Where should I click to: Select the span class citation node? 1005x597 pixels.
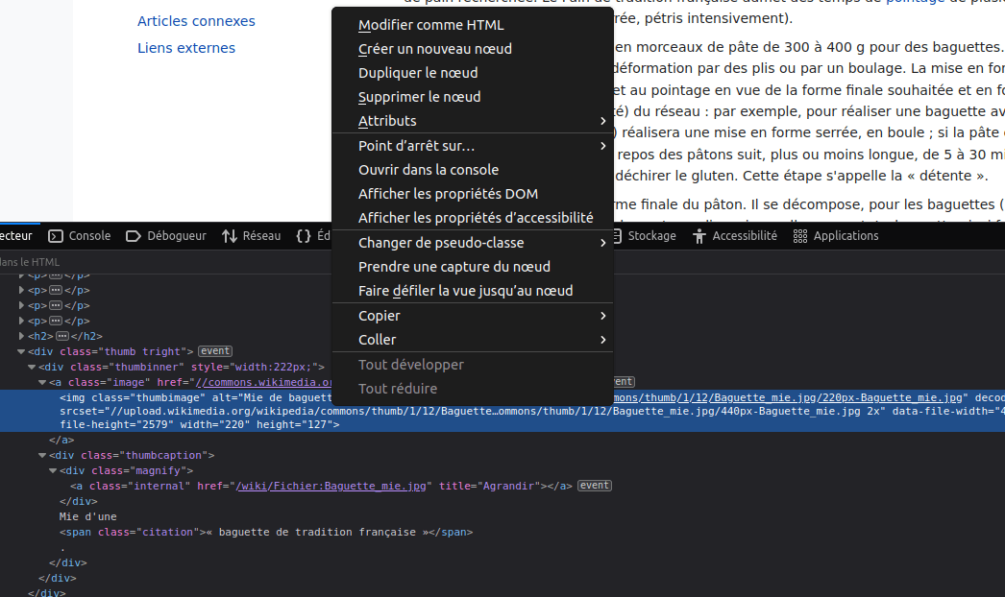266,533
